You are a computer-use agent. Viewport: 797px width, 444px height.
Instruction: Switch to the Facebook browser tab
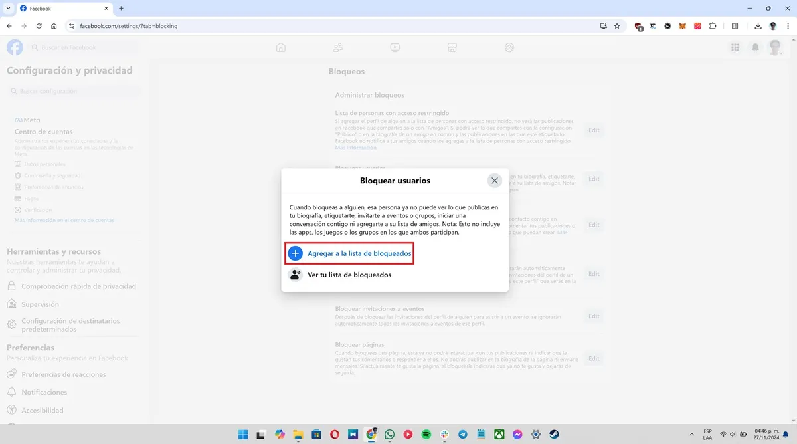[x=60, y=8]
